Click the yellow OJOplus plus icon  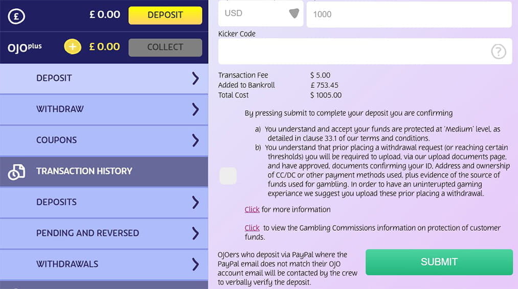pyautogui.click(x=72, y=46)
